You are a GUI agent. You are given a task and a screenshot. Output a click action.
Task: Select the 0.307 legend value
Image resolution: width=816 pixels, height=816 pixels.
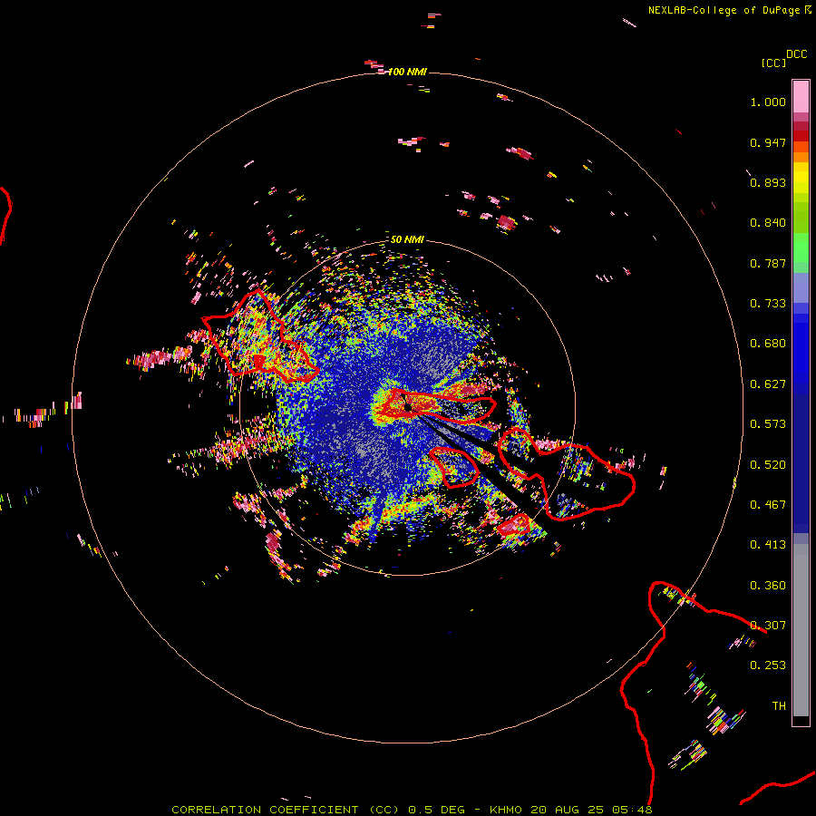coord(768,625)
